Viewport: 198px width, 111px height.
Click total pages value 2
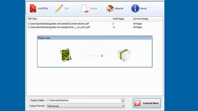(113, 24)
